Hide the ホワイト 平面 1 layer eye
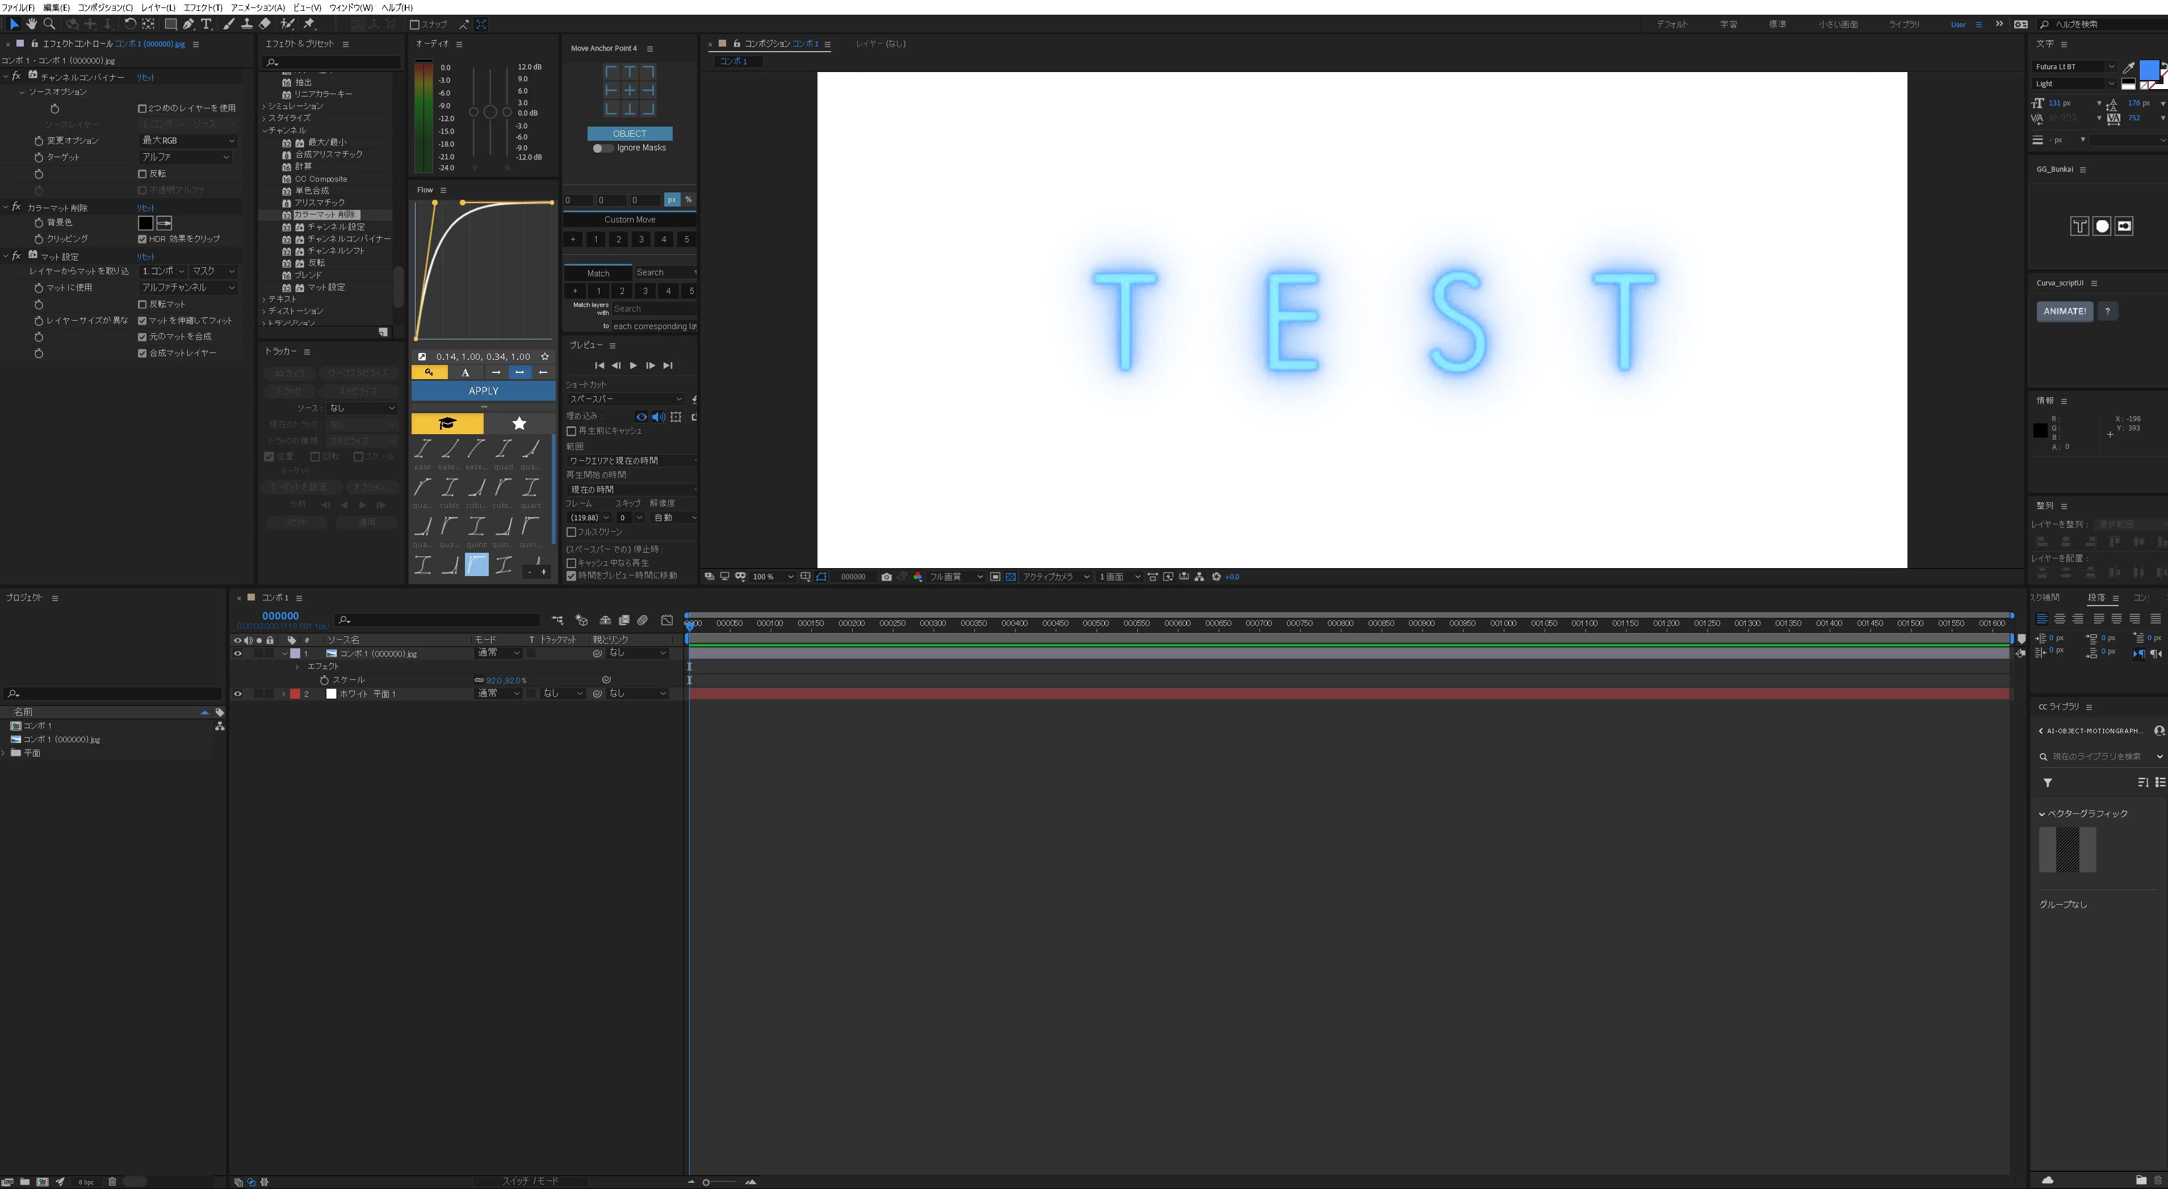Viewport: 2168px width, 1189px height. (237, 694)
